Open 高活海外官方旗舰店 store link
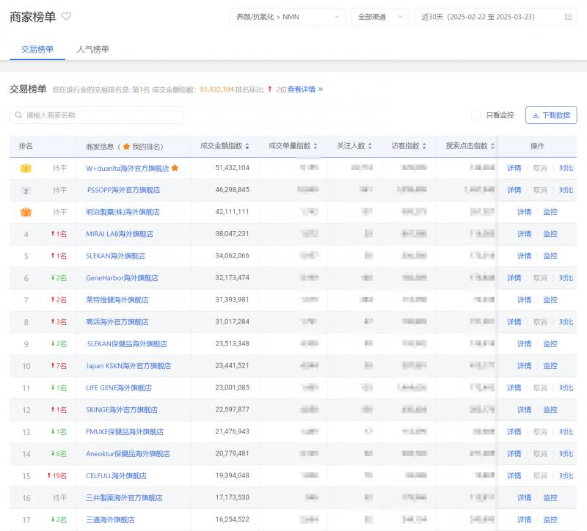The height and width of the screenshot is (531, 587). pos(117,322)
